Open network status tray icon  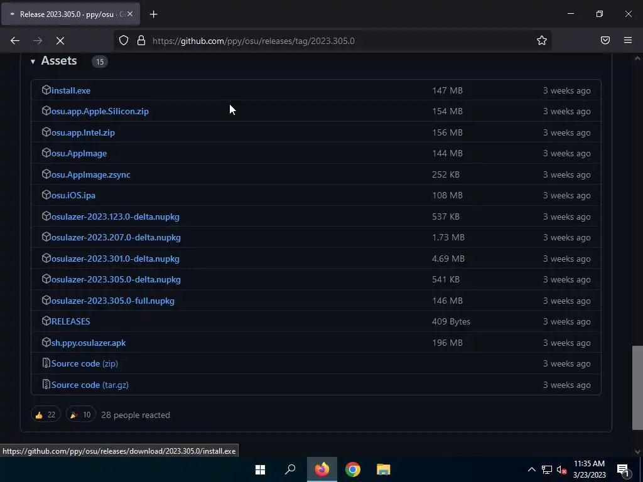[547, 469]
